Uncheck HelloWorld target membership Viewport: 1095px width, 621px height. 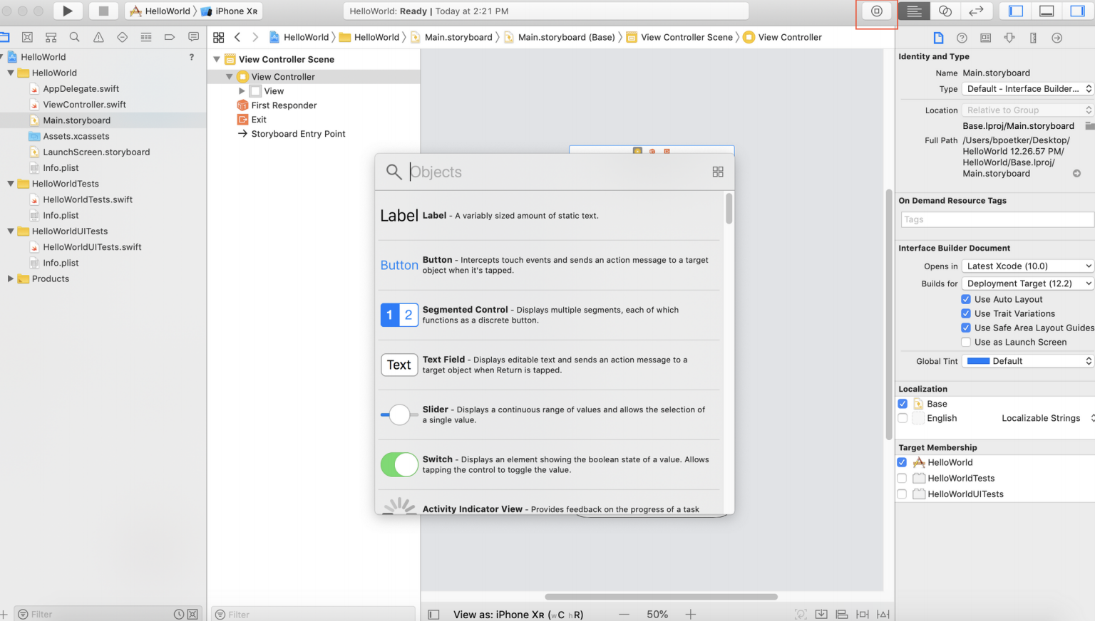[x=902, y=462]
